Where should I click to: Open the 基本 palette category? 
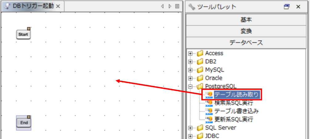[x=246, y=20]
